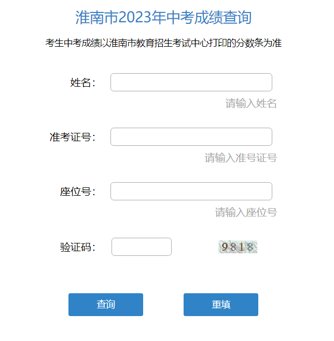Screen dimensions: 334x341
Task: Focus the 准考证号 input box
Action: point(191,137)
